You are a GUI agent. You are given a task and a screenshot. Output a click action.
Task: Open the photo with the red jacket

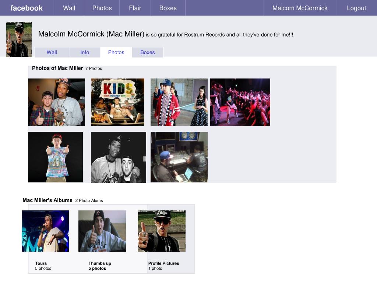[179, 102]
